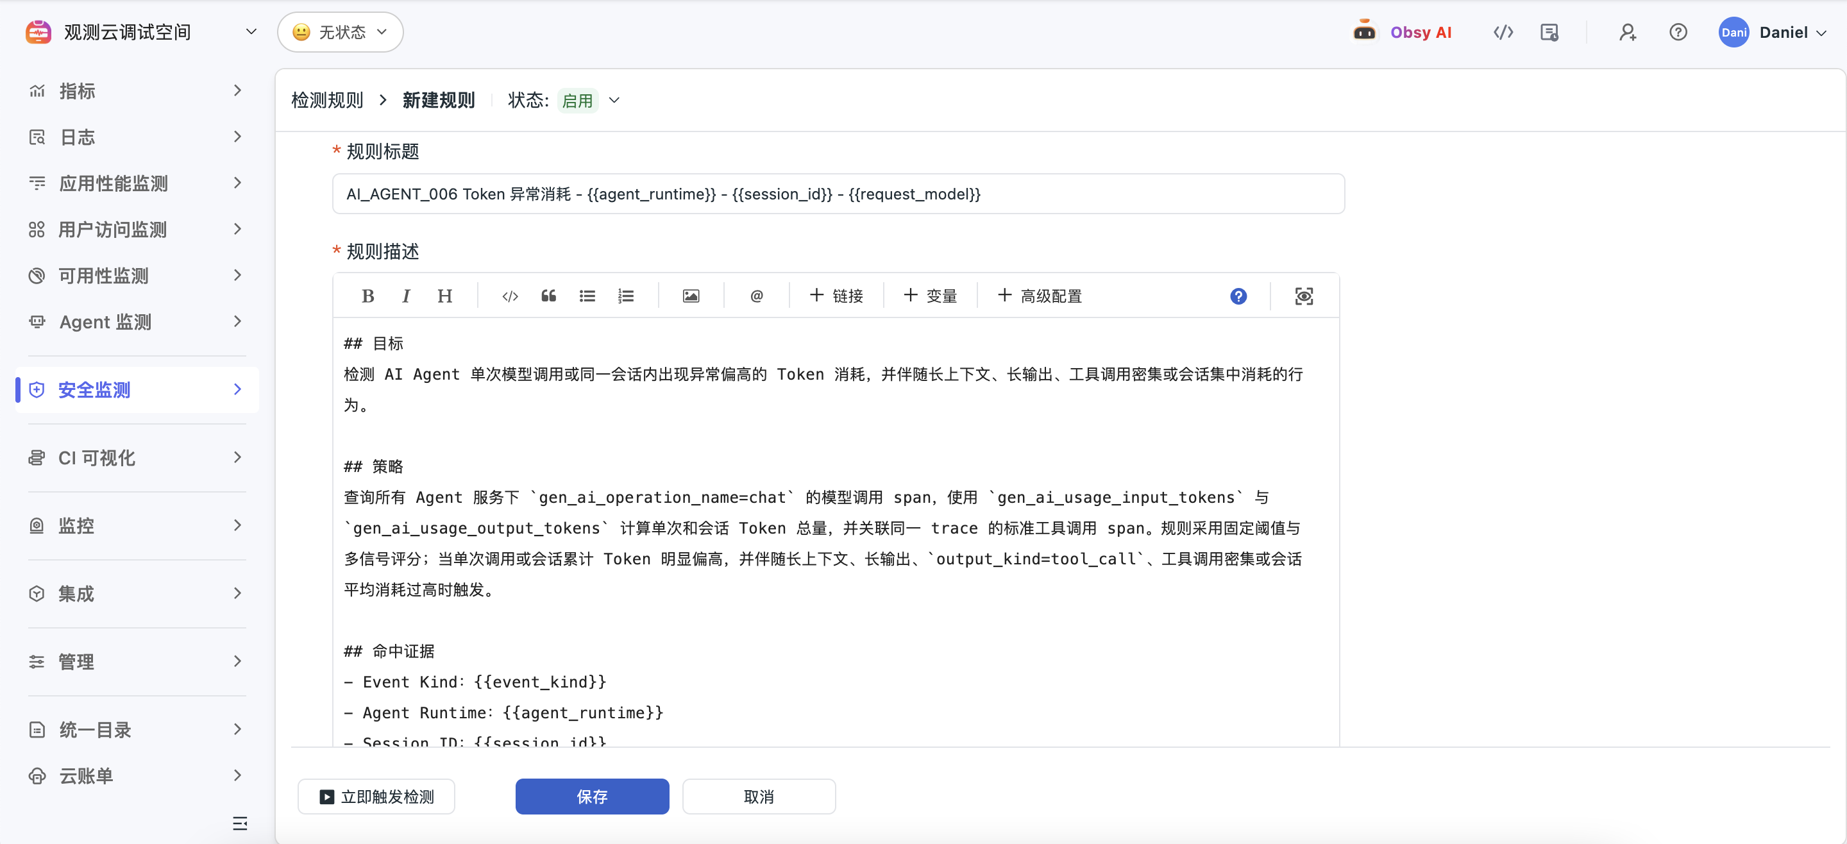
Task: Click into the 规则描述 text area
Action: 836,532
